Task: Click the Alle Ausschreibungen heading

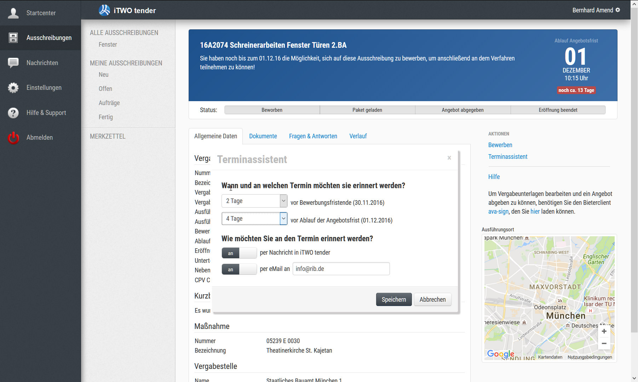Action: [124, 33]
